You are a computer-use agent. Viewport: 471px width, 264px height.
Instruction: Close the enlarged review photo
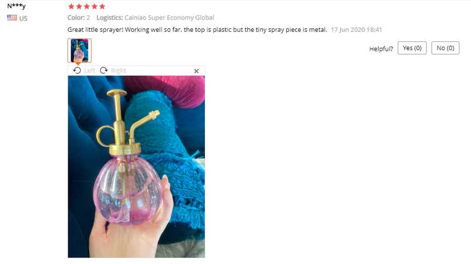tap(196, 71)
